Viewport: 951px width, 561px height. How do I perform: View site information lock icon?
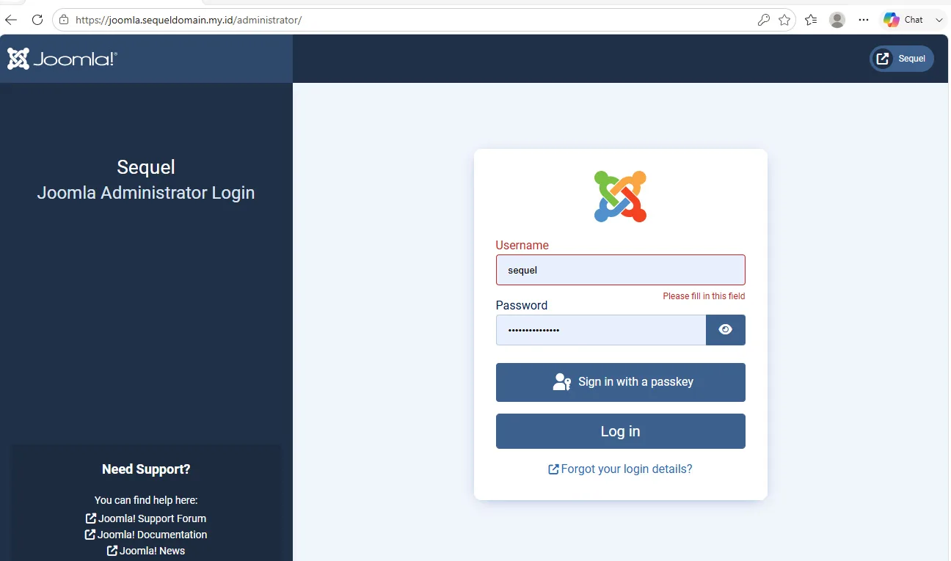pos(64,20)
